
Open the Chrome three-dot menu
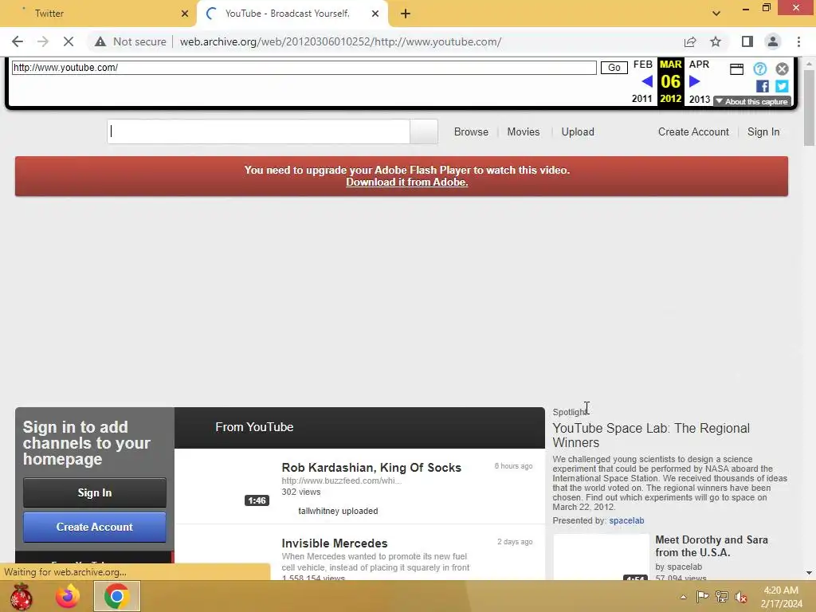[x=798, y=41]
